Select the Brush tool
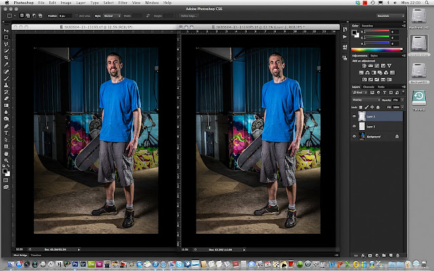Viewport: 434px width, 271px height. click(x=6, y=79)
